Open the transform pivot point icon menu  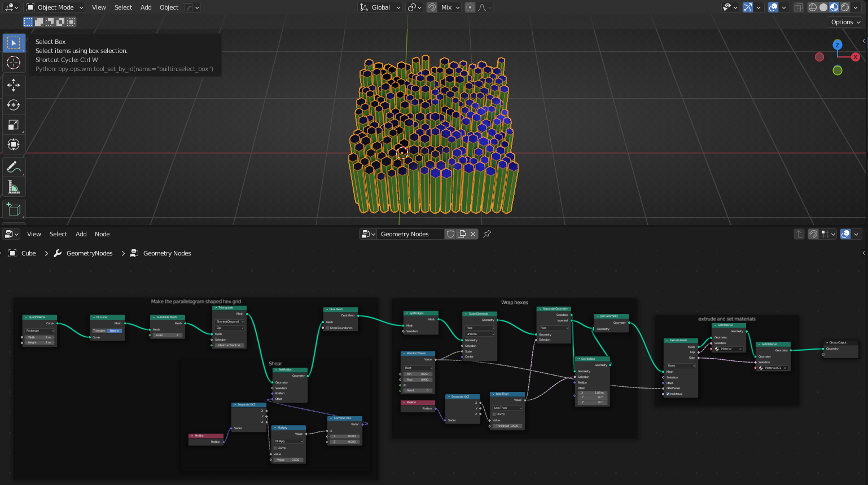pos(415,7)
